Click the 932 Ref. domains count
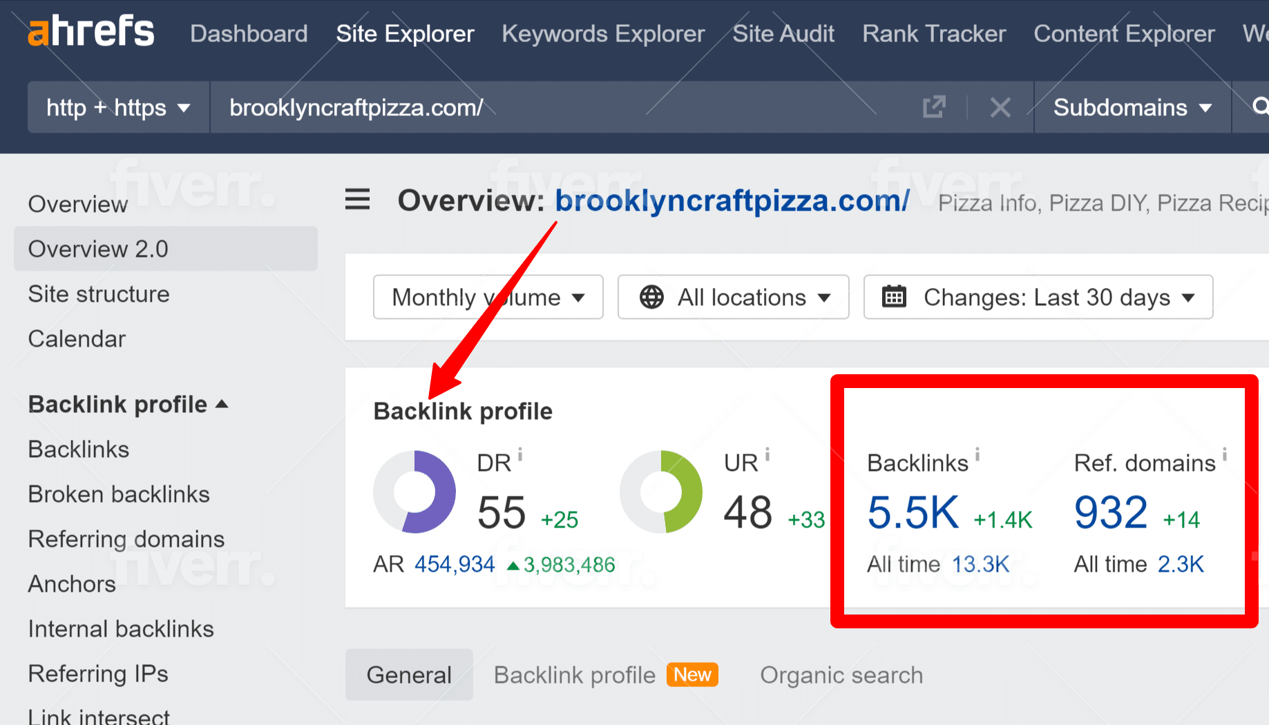The height and width of the screenshot is (725, 1269). 1111,512
